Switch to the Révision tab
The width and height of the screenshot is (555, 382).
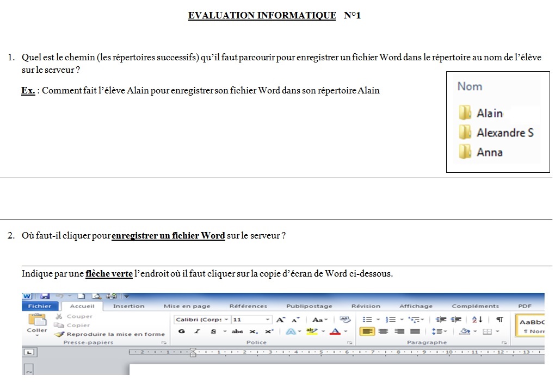(366, 306)
